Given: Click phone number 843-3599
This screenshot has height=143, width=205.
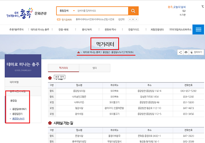Looking at the screenshot, I should click(x=189, y=142).
